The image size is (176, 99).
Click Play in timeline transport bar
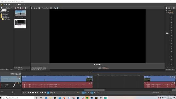(31, 93)
